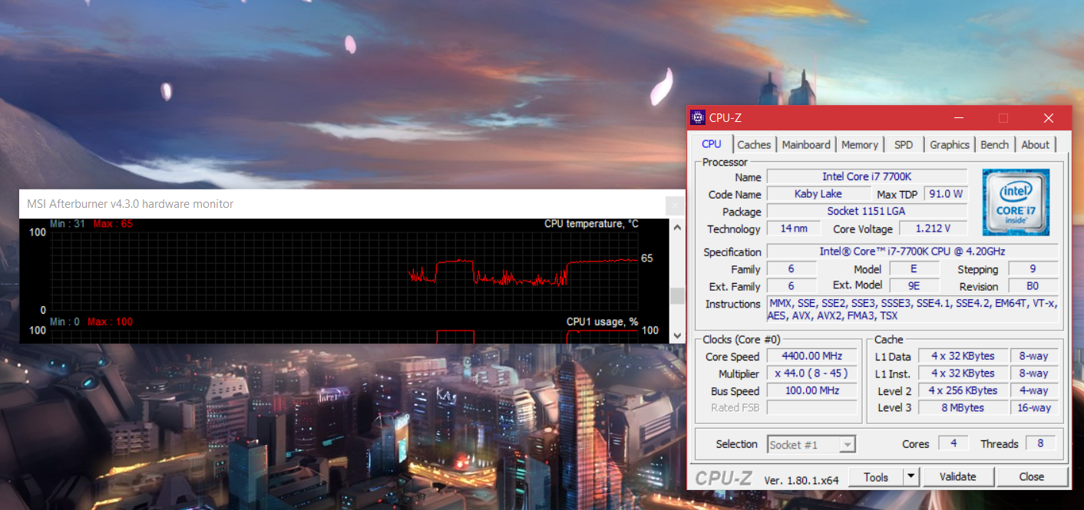Click the Cores count value '4'
This screenshot has height=510, width=1084.
click(953, 443)
